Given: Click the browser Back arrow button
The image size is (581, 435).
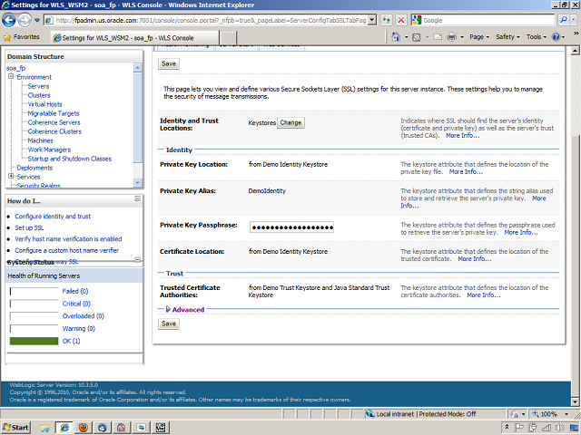Looking at the screenshot, I should pyautogui.click(x=13, y=19).
